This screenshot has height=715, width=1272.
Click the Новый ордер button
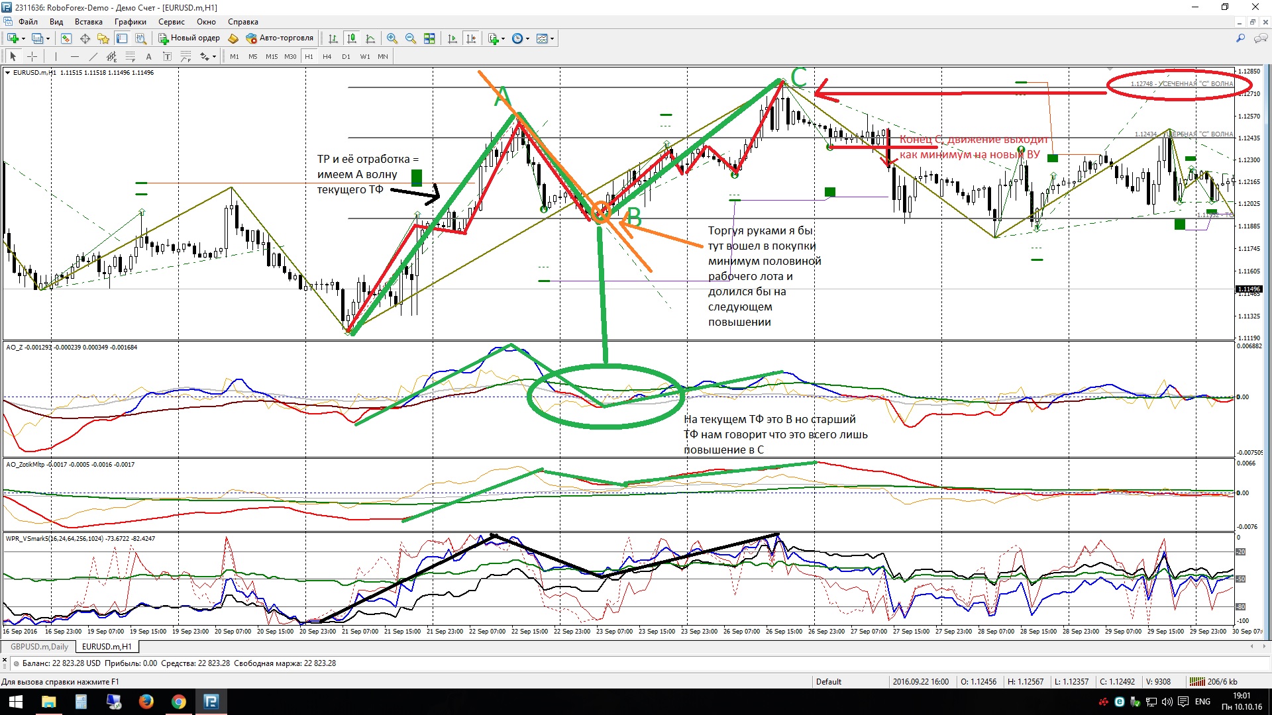pyautogui.click(x=189, y=38)
